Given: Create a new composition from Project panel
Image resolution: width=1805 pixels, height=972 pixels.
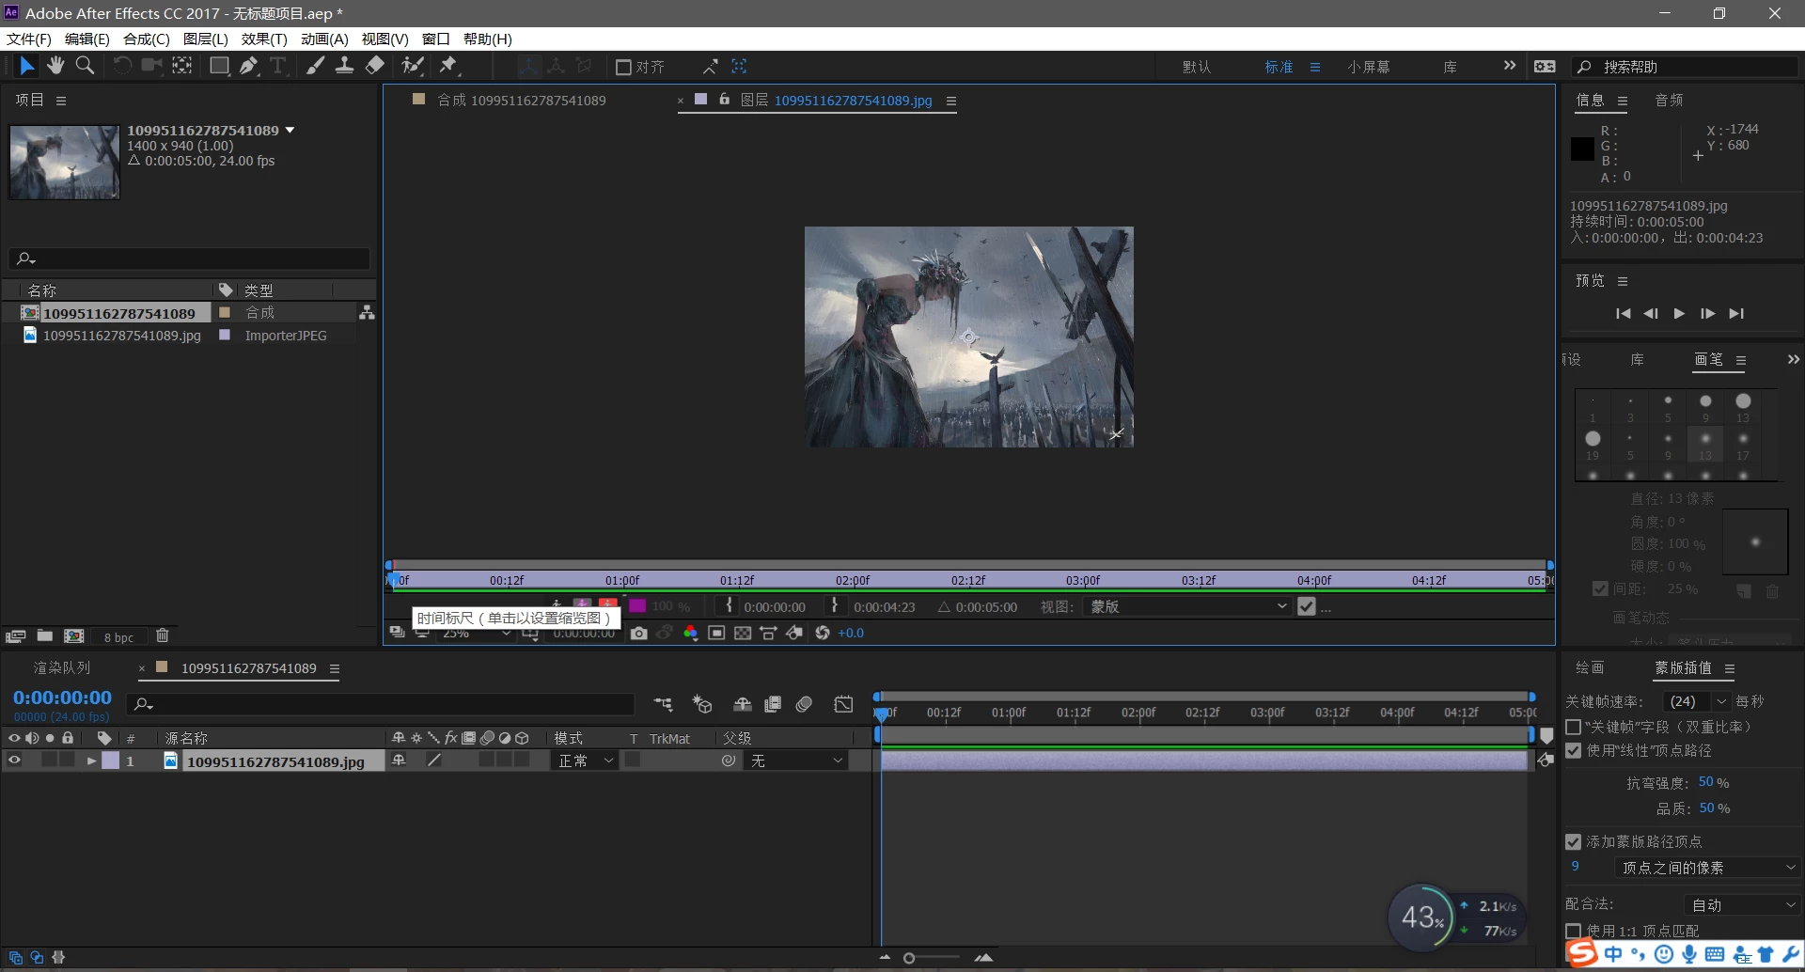Looking at the screenshot, I should pyautogui.click(x=74, y=636).
